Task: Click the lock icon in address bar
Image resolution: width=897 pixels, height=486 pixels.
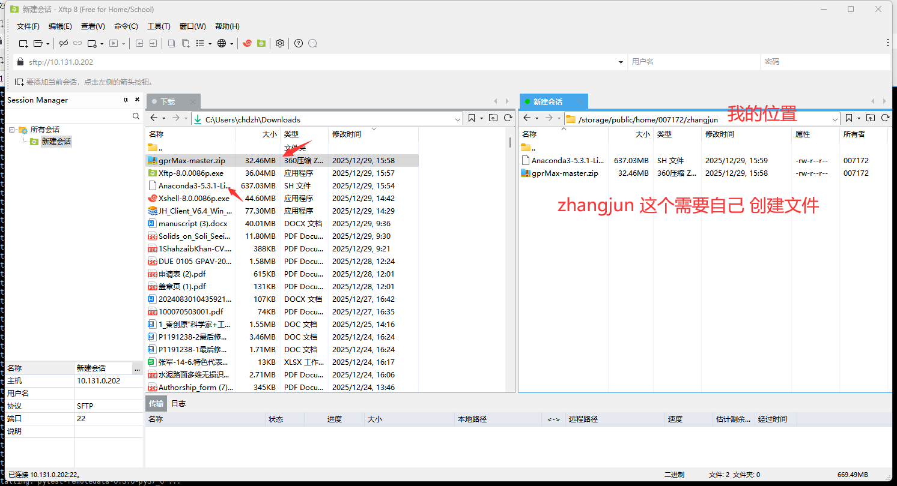Action: (x=20, y=62)
